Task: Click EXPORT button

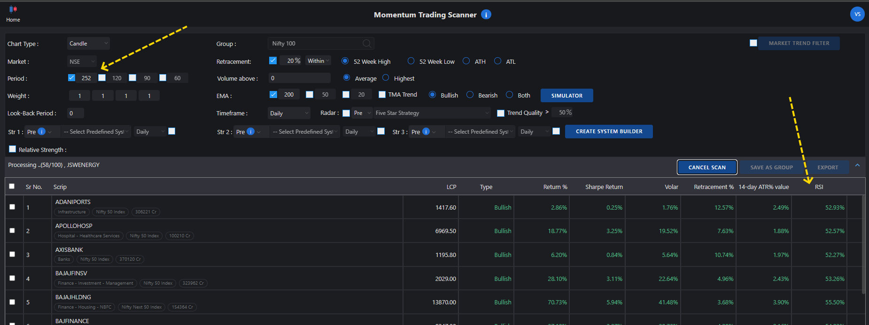Action: [827, 167]
